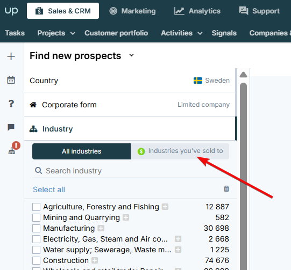The image size is (291, 270).
Task: Open the Support section
Action: 259,11
